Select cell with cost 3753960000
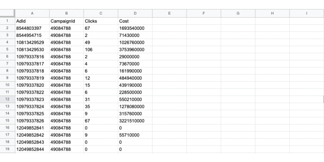Viewport: 324px width, 162px height. pyautogui.click(x=135, y=50)
